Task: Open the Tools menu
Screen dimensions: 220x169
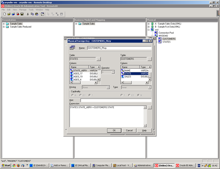Action: (x=31, y=10)
